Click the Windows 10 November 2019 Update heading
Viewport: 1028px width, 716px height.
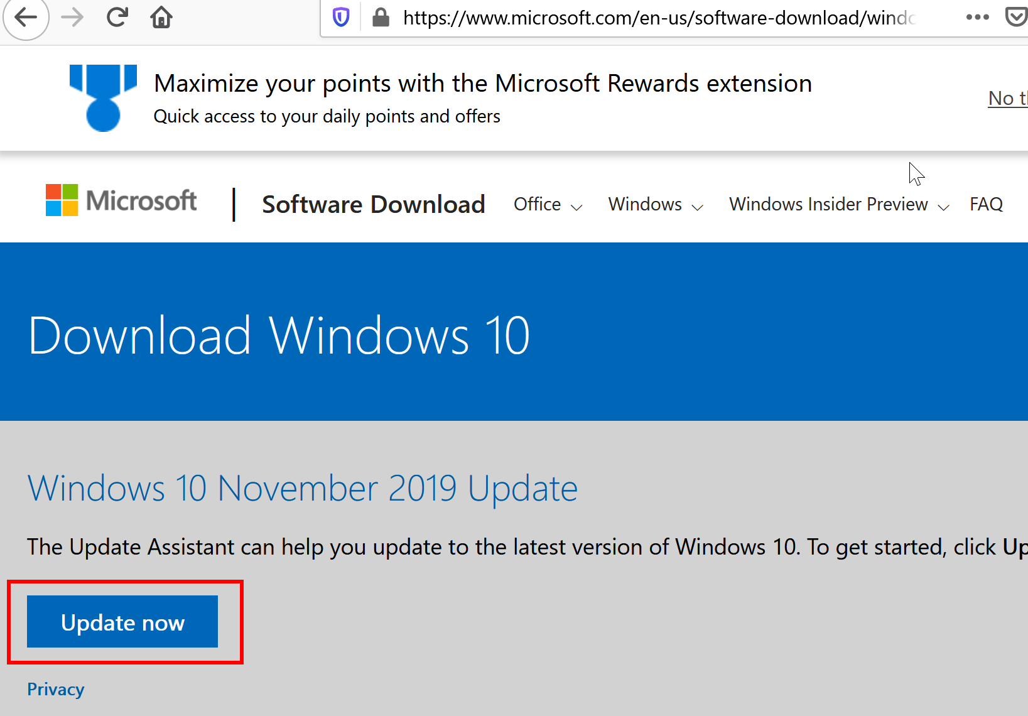coord(303,489)
